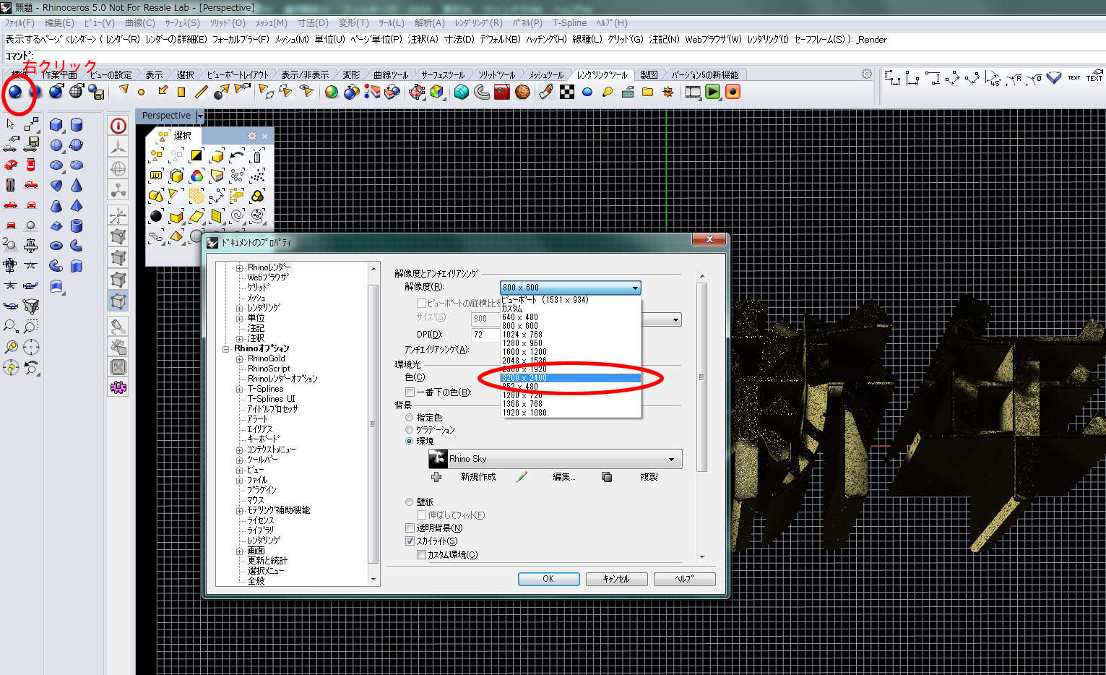This screenshot has height=675, width=1106.
Task: Click the linear light orange line icon
Action: 202,92
